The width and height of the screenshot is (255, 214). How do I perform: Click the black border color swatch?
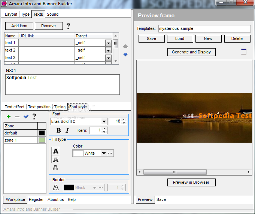point(69,187)
